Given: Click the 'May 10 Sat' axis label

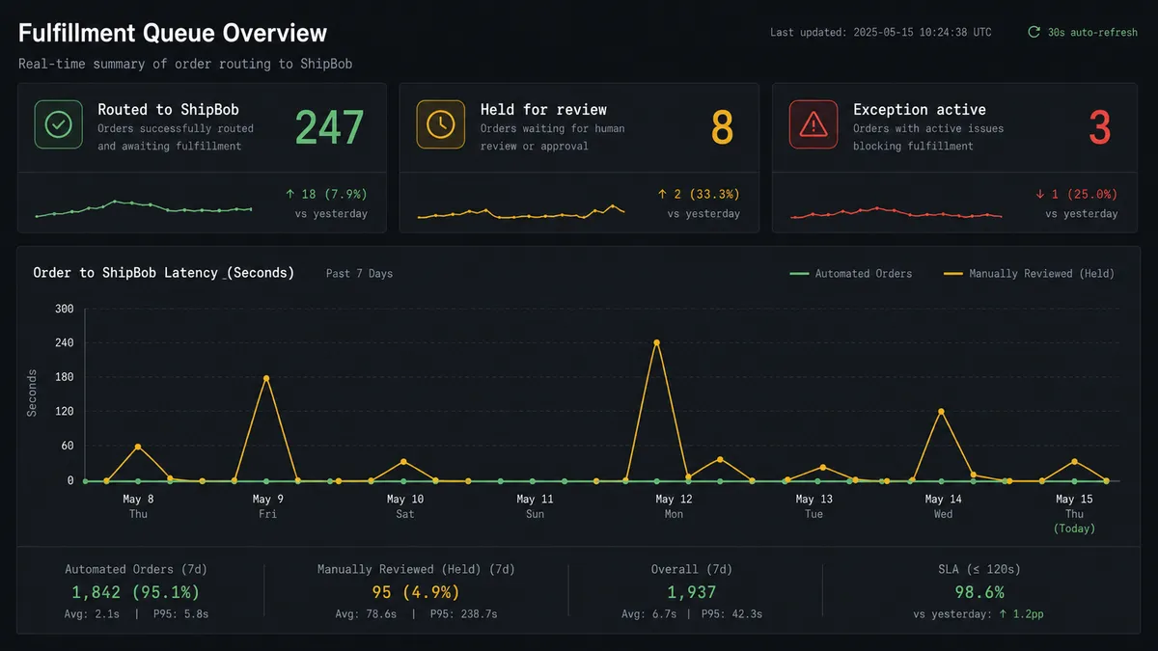Looking at the screenshot, I should (404, 506).
